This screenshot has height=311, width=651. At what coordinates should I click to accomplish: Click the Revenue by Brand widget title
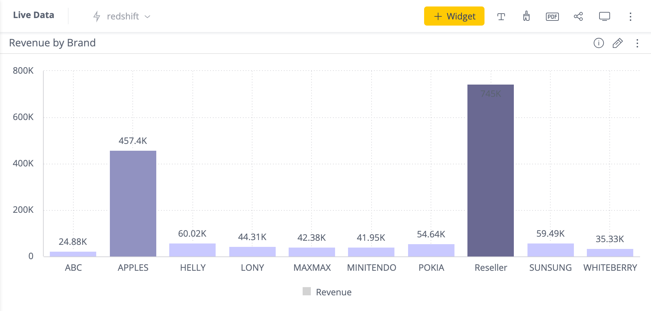click(52, 43)
